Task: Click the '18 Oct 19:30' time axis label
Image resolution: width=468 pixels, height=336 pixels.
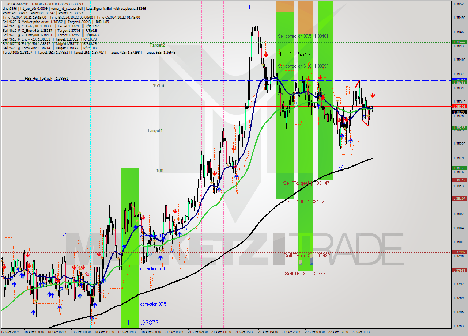Action: (127, 332)
